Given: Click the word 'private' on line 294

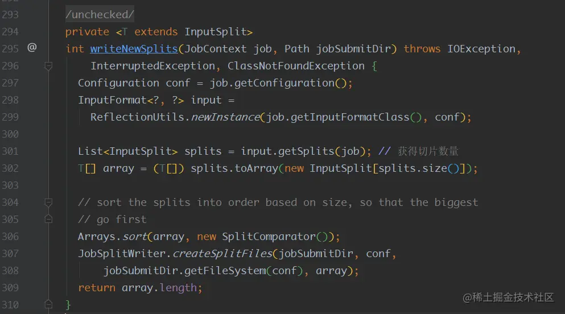Looking at the screenshot, I should [x=87, y=32].
